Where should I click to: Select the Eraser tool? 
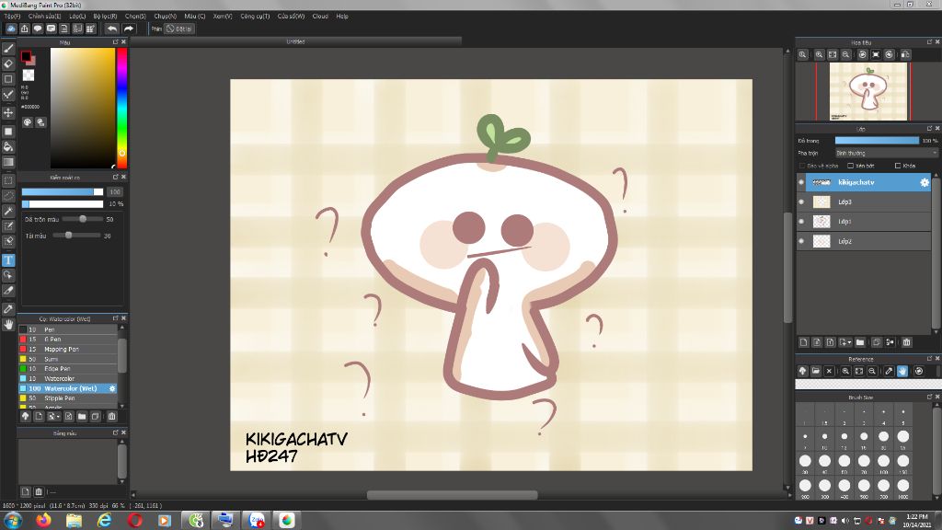click(8, 63)
